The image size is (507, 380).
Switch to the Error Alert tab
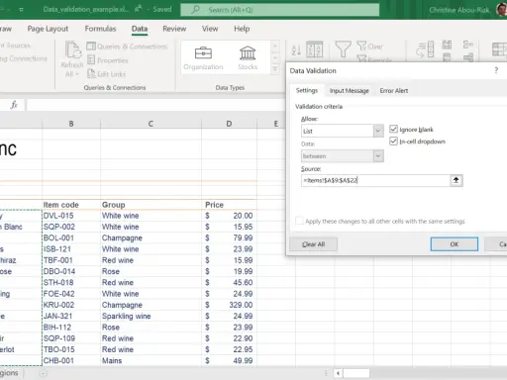click(x=394, y=91)
